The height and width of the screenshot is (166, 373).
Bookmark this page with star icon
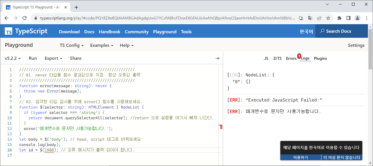328,18
